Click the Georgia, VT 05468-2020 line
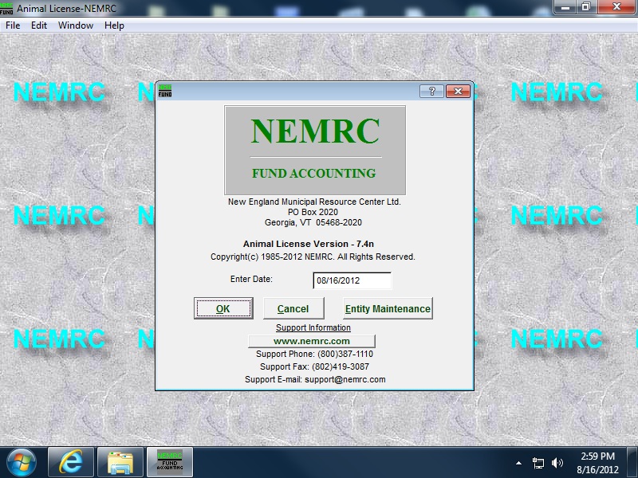The width and height of the screenshot is (638, 478). pyautogui.click(x=313, y=223)
